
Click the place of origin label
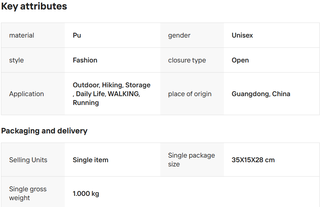pyautogui.click(x=190, y=94)
